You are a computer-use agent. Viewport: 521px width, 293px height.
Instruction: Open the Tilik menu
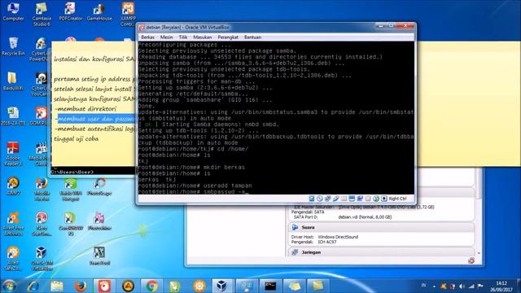182,37
